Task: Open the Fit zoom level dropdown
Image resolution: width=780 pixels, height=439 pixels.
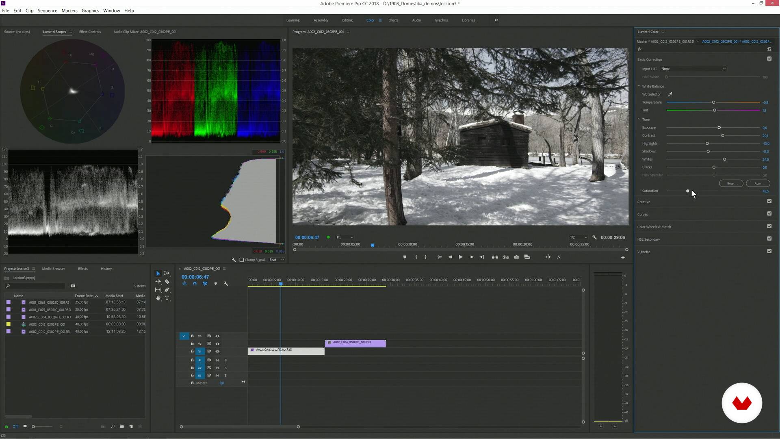Action: pos(344,237)
